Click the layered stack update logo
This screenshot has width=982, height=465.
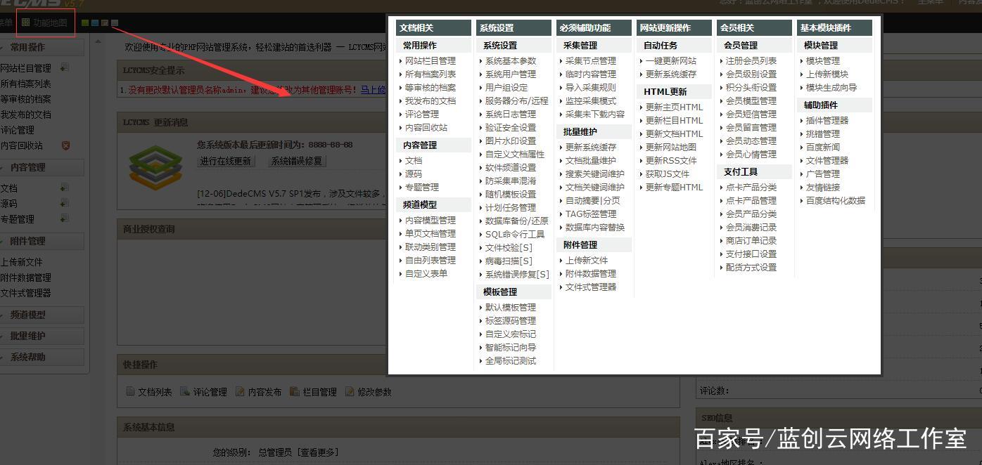click(155, 166)
